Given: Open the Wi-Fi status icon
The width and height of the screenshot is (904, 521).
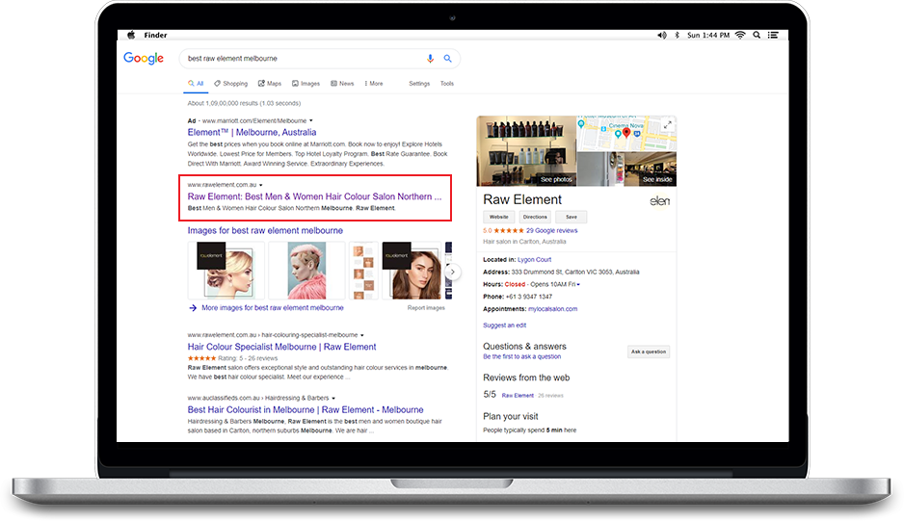Looking at the screenshot, I should 740,36.
